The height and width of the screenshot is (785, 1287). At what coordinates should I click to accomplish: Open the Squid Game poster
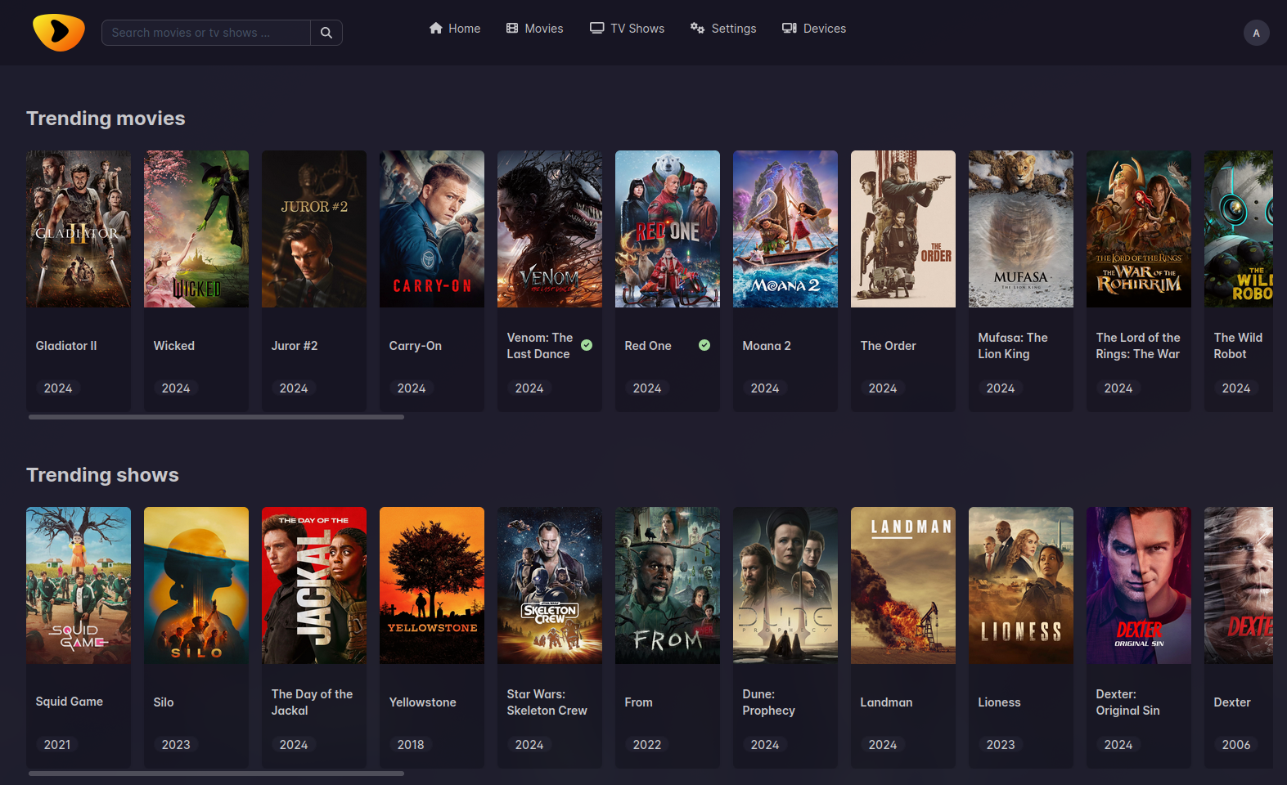tap(79, 585)
